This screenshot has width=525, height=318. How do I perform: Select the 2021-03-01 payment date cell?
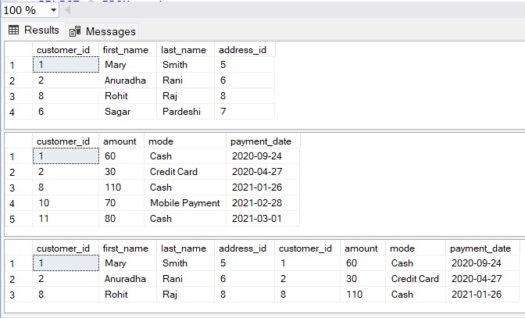(255, 219)
